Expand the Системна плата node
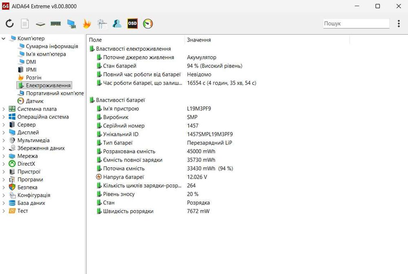This screenshot has height=274, width=408. (x=4, y=109)
